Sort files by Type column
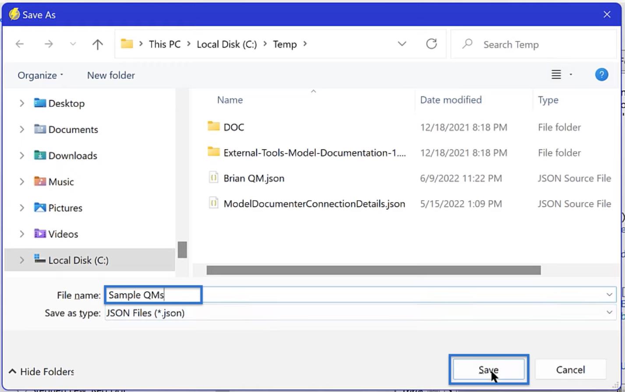 pos(548,100)
